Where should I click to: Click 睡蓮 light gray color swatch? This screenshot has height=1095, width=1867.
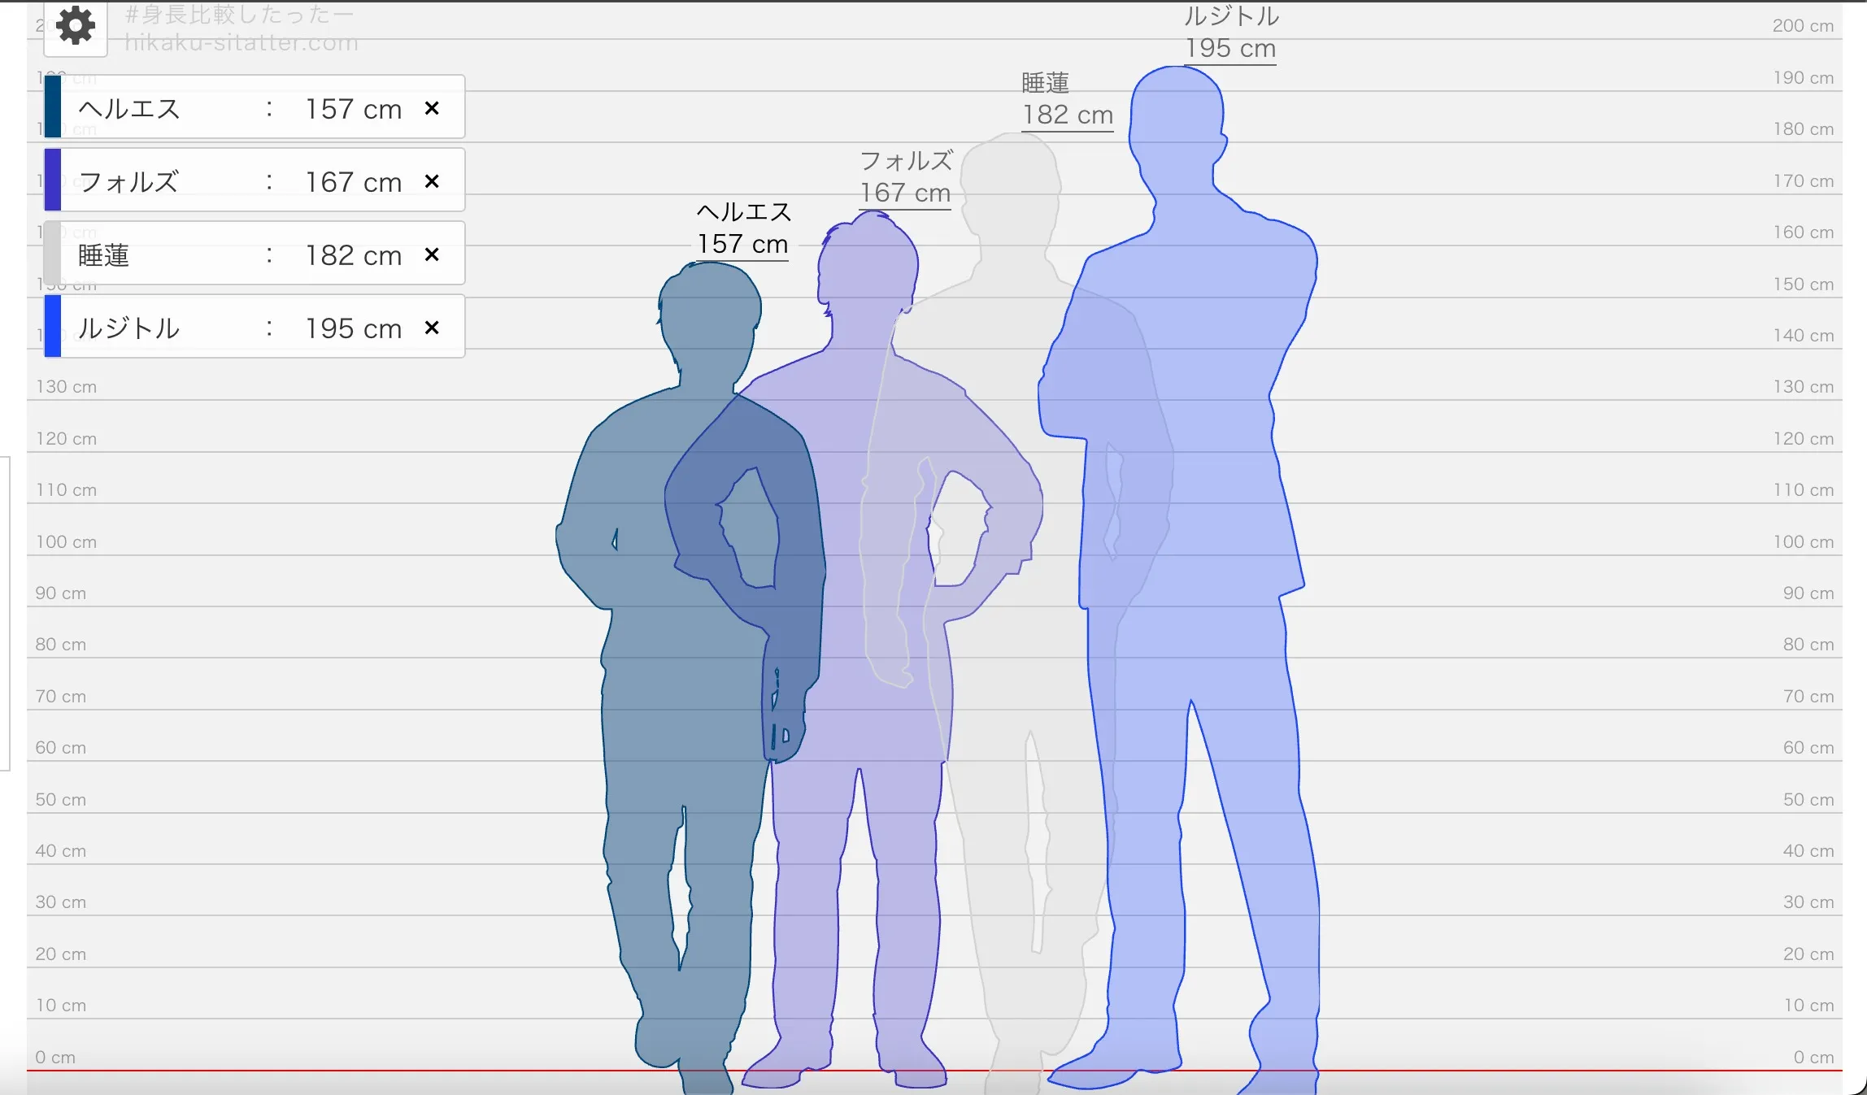(53, 253)
